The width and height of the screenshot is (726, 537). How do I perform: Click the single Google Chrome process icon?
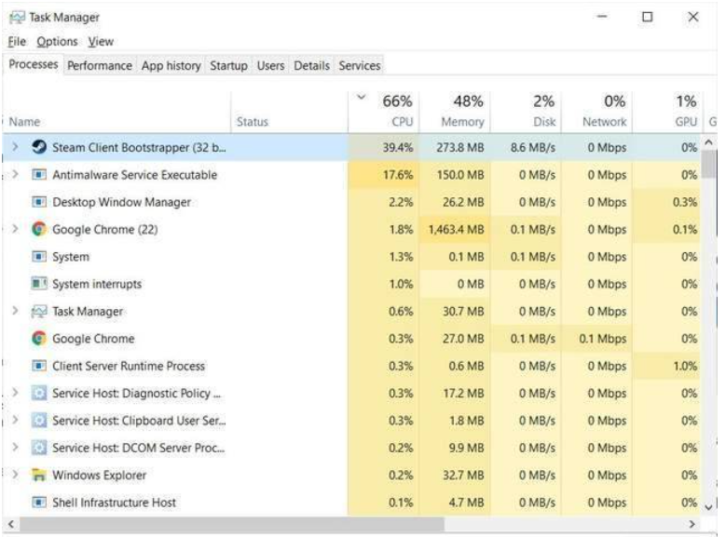pyautogui.click(x=39, y=338)
